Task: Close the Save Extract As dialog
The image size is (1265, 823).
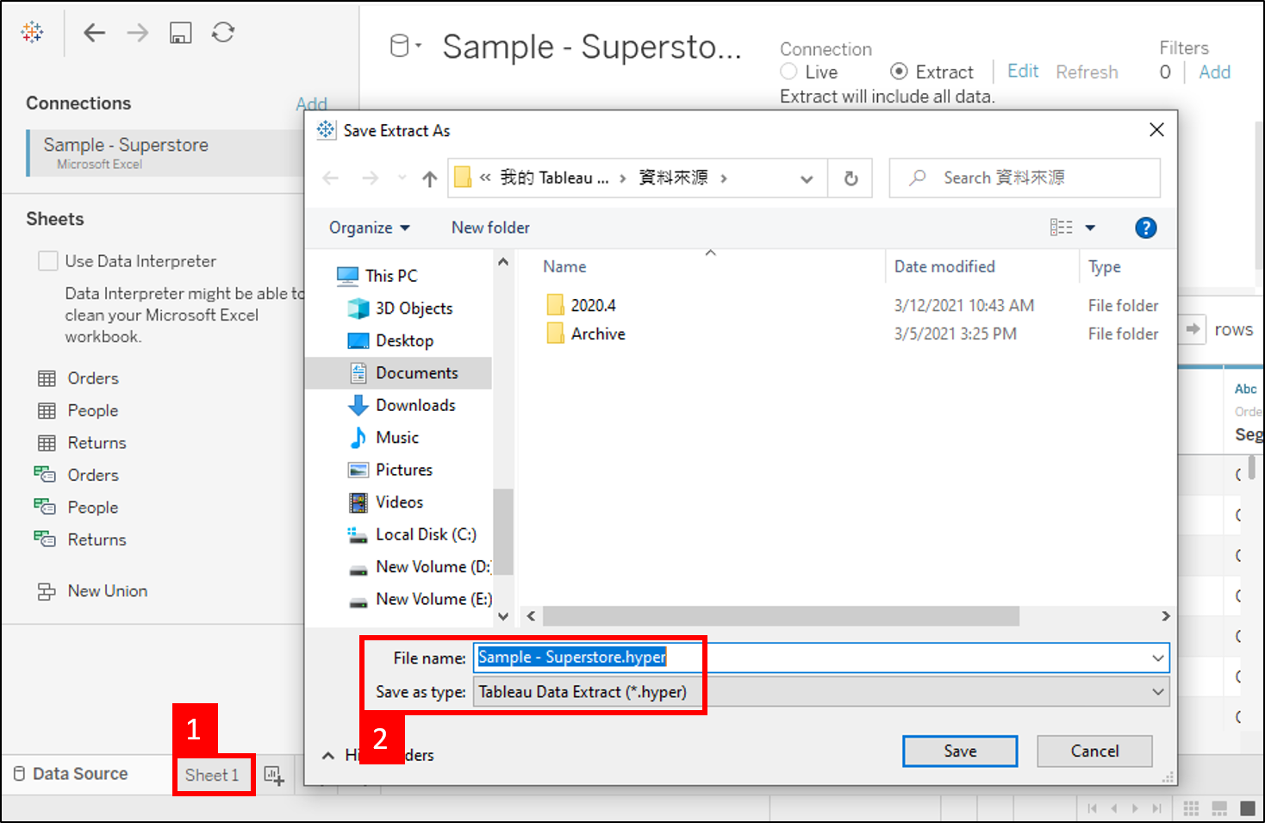Action: click(x=1156, y=129)
